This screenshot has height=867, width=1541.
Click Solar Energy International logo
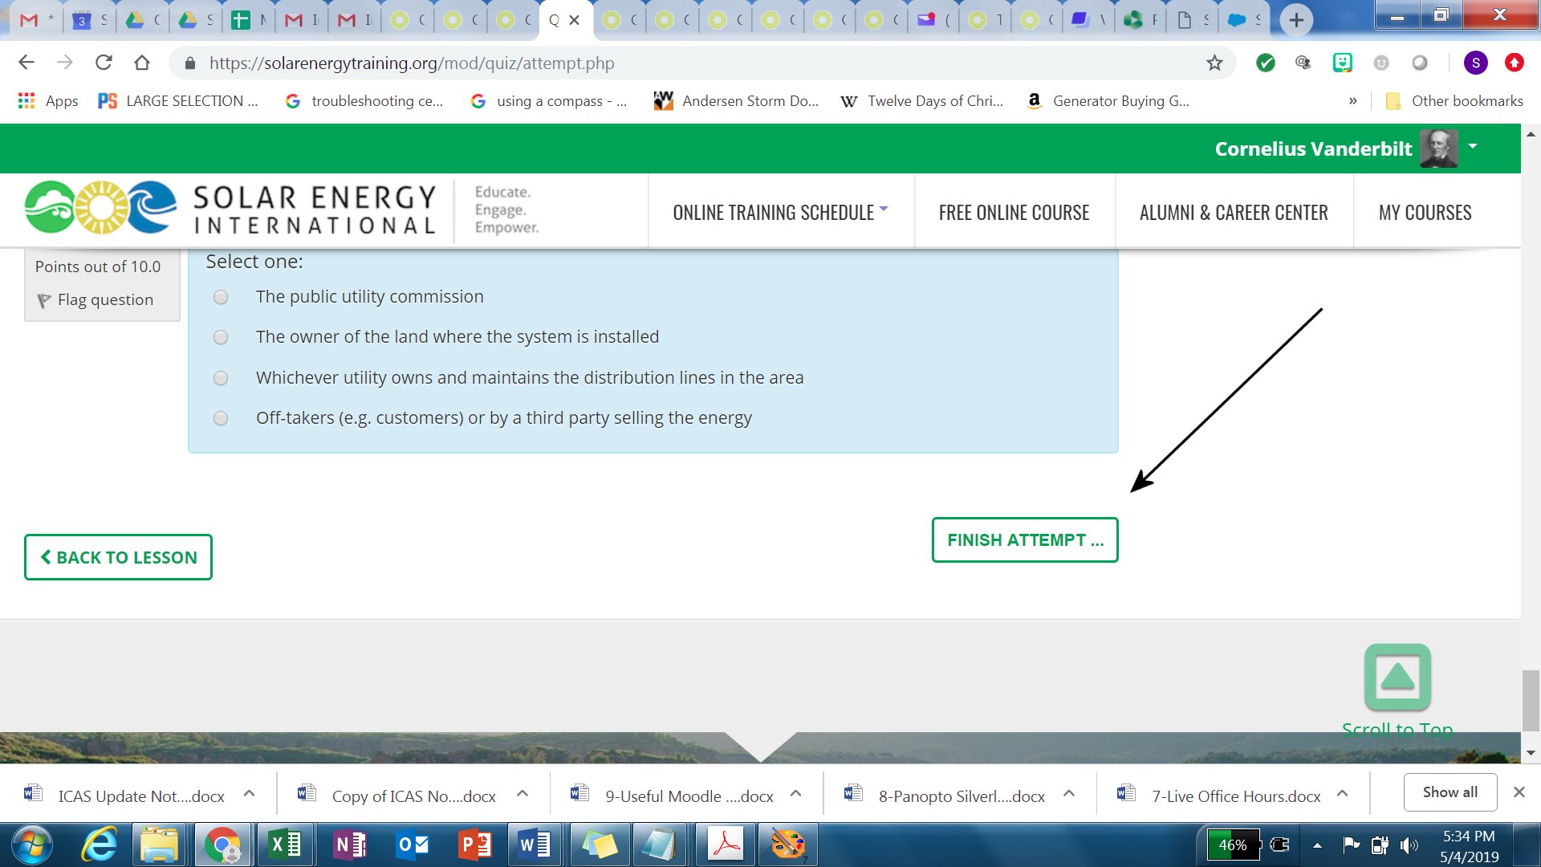pyautogui.click(x=231, y=208)
